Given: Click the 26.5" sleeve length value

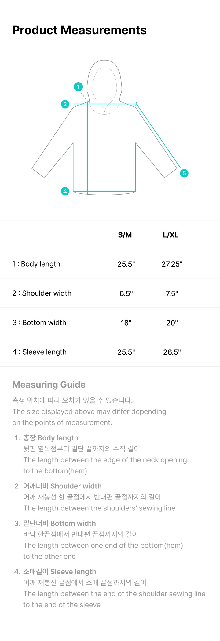Looking at the screenshot, I should [x=172, y=352].
